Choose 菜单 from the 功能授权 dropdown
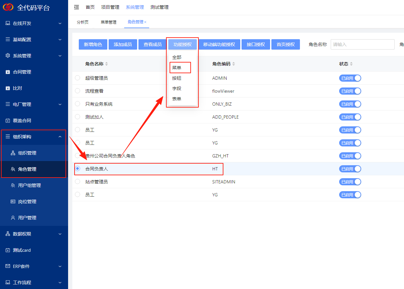This screenshot has height=289, width=404. (177, 68)
